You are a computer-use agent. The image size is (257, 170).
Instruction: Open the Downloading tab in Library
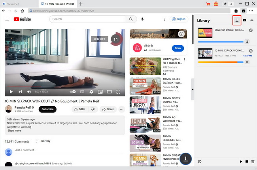[x=237, y=20]
